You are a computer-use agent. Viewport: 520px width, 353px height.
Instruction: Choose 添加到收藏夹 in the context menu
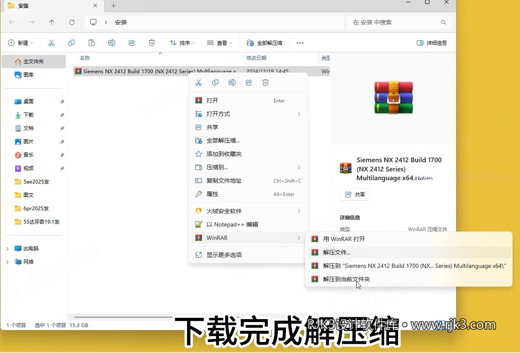pos(248,154)
